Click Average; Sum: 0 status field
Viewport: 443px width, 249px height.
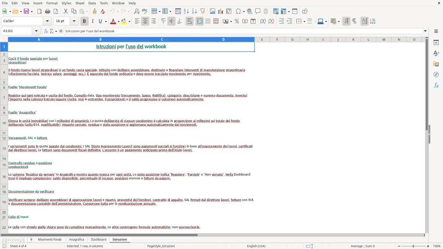(363, 246)
